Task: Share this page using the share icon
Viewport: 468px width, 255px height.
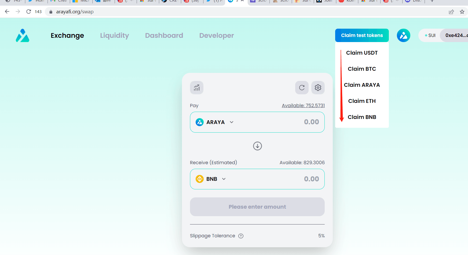Action: point(451,12)
